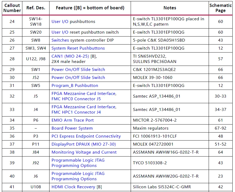Go to the Board Power System link
The image size is (235, 192).
pos(72,128)
